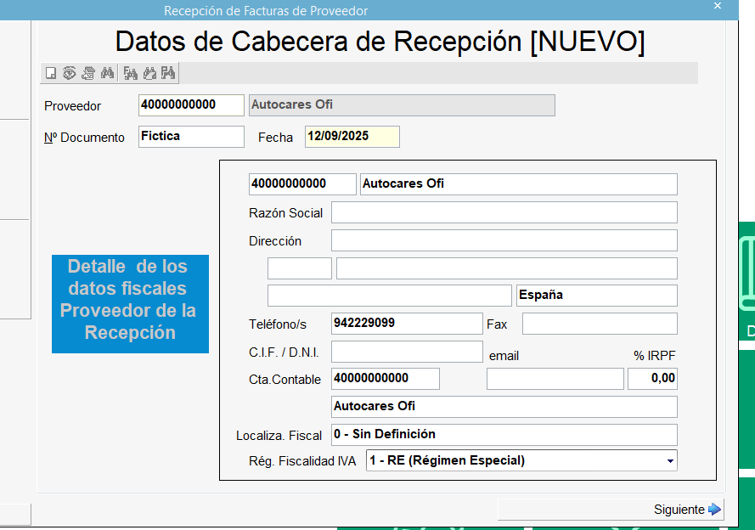Click the Siguiente button
755x530 pixels.
pos(686,510)
